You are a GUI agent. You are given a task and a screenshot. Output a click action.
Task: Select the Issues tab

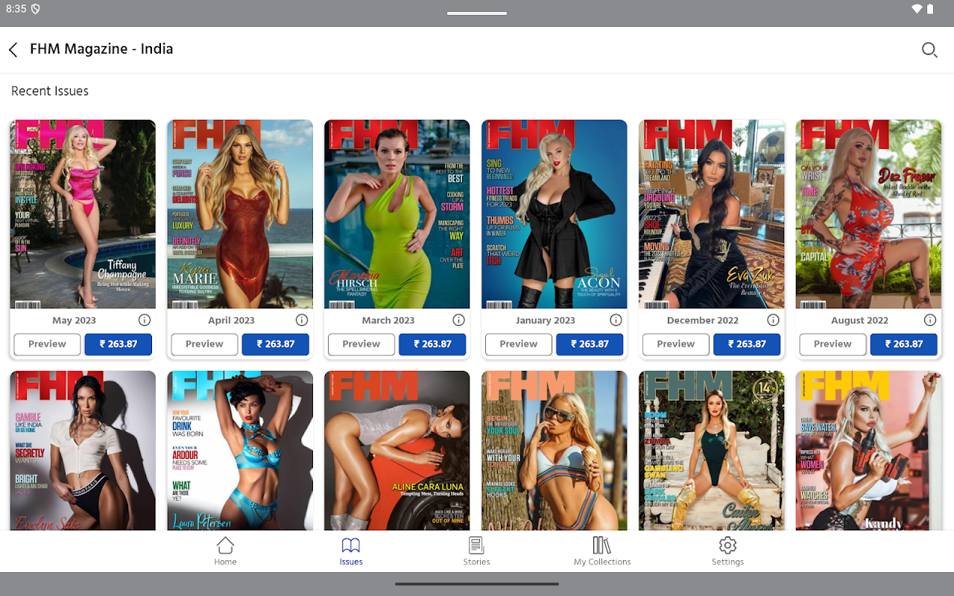tap(351, 551)
